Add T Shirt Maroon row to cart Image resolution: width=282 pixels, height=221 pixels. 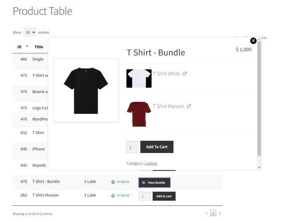(x=164, y=196)
